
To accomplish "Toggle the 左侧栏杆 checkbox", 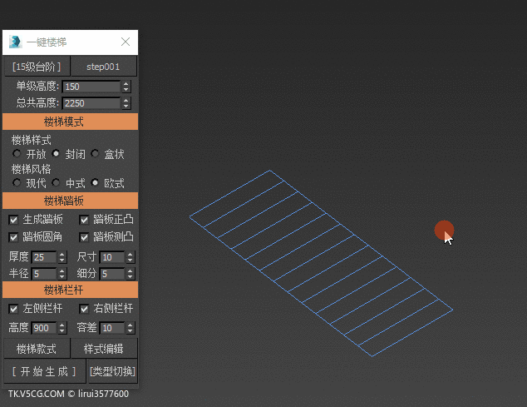I will (14, 309).
